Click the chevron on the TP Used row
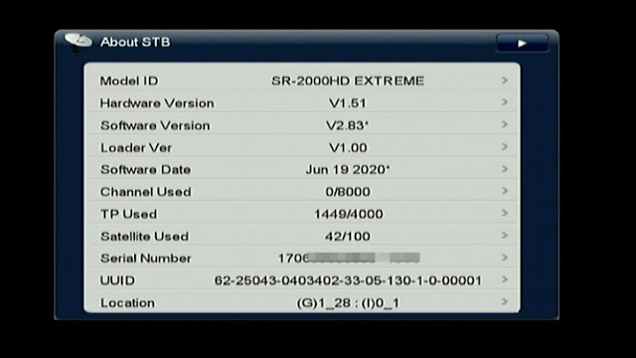636x358 pixels. point(505,214)
